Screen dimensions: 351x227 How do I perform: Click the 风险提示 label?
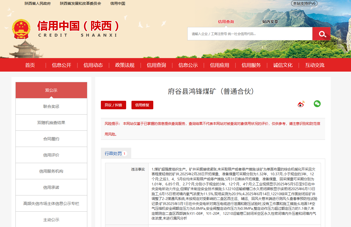coord(112,124)
